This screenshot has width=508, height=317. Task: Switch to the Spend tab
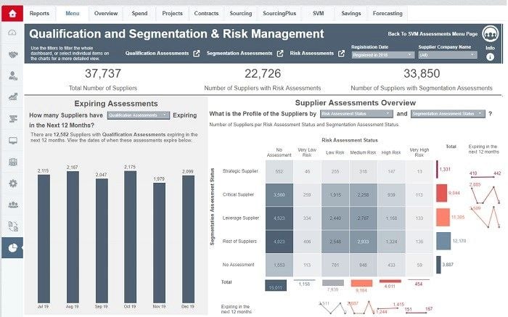pos(139,13)
